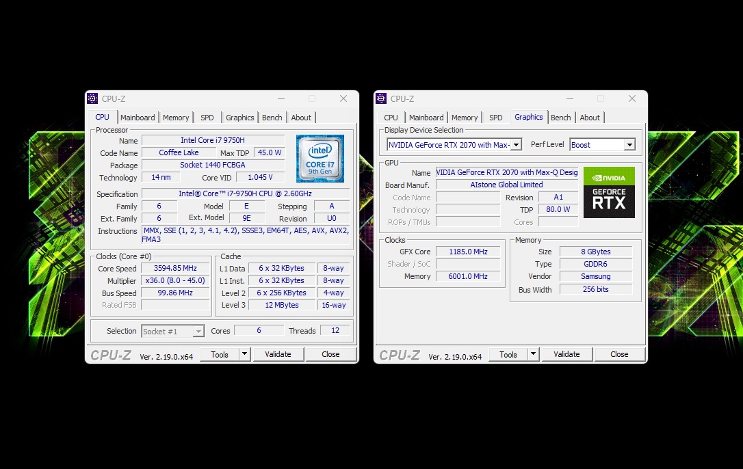The width and height of the screenshot is (743, 469).
Task: Click Close button in left CPU-Z window
Action: coord(330,354)
